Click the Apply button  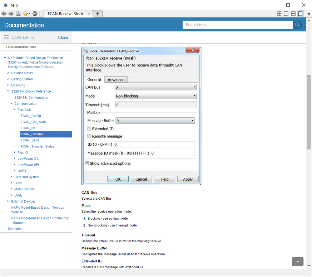point(188,179)
